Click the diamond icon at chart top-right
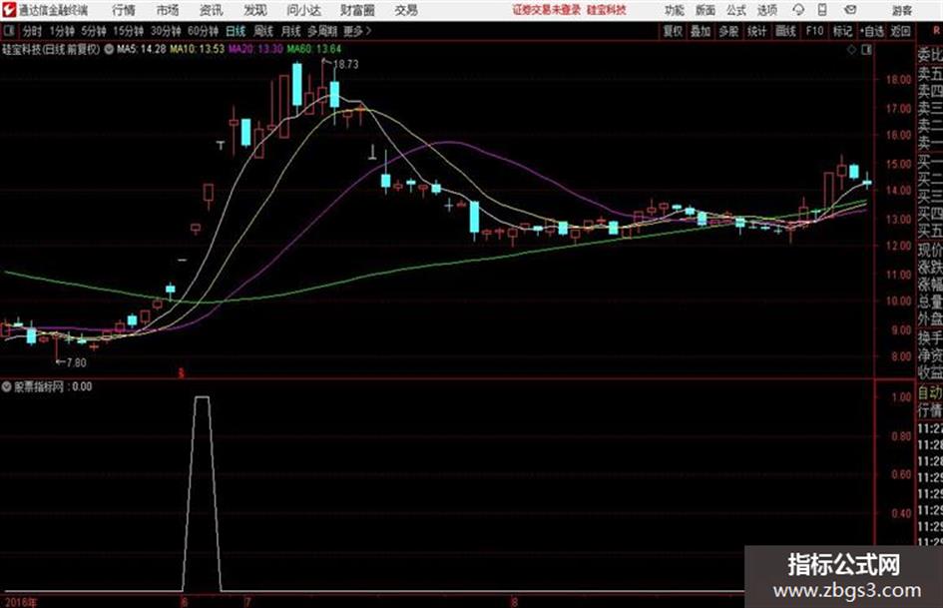Screen dimensions: 943x608 [851, 50]
